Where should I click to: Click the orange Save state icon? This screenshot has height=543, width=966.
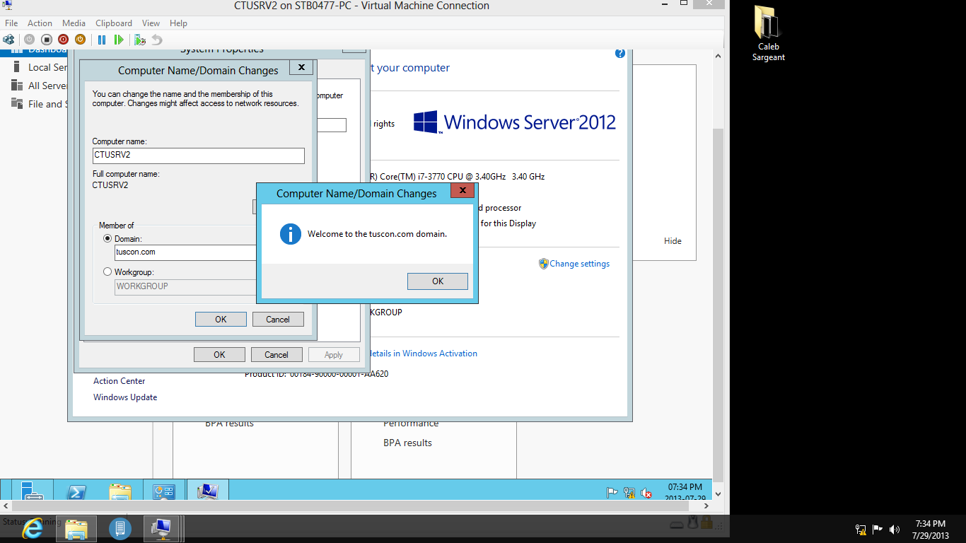81,40
